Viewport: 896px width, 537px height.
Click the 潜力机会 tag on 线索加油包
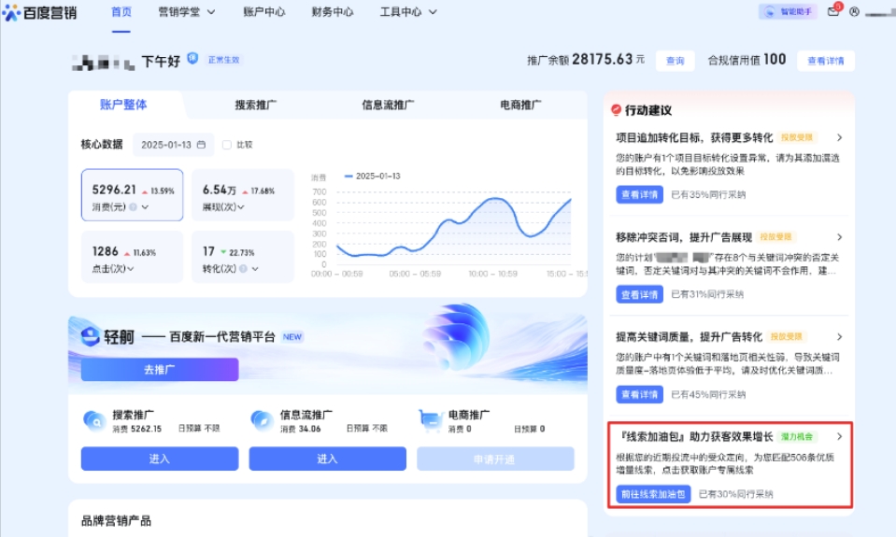pyautogui.click(x=797, y=436)
